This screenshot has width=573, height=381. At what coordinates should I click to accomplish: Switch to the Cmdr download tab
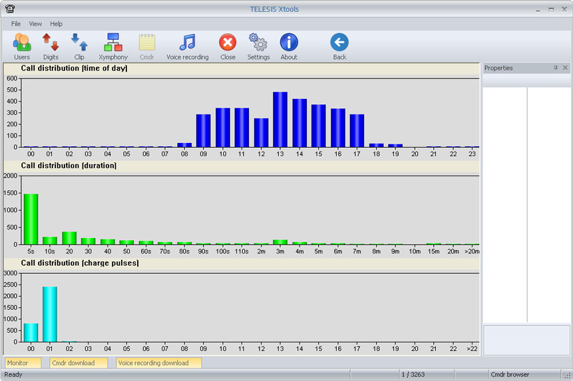(78, 363)
